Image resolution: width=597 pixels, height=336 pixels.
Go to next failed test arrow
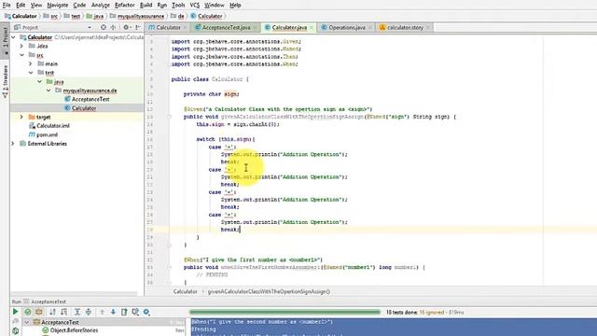tap(113, 312)
